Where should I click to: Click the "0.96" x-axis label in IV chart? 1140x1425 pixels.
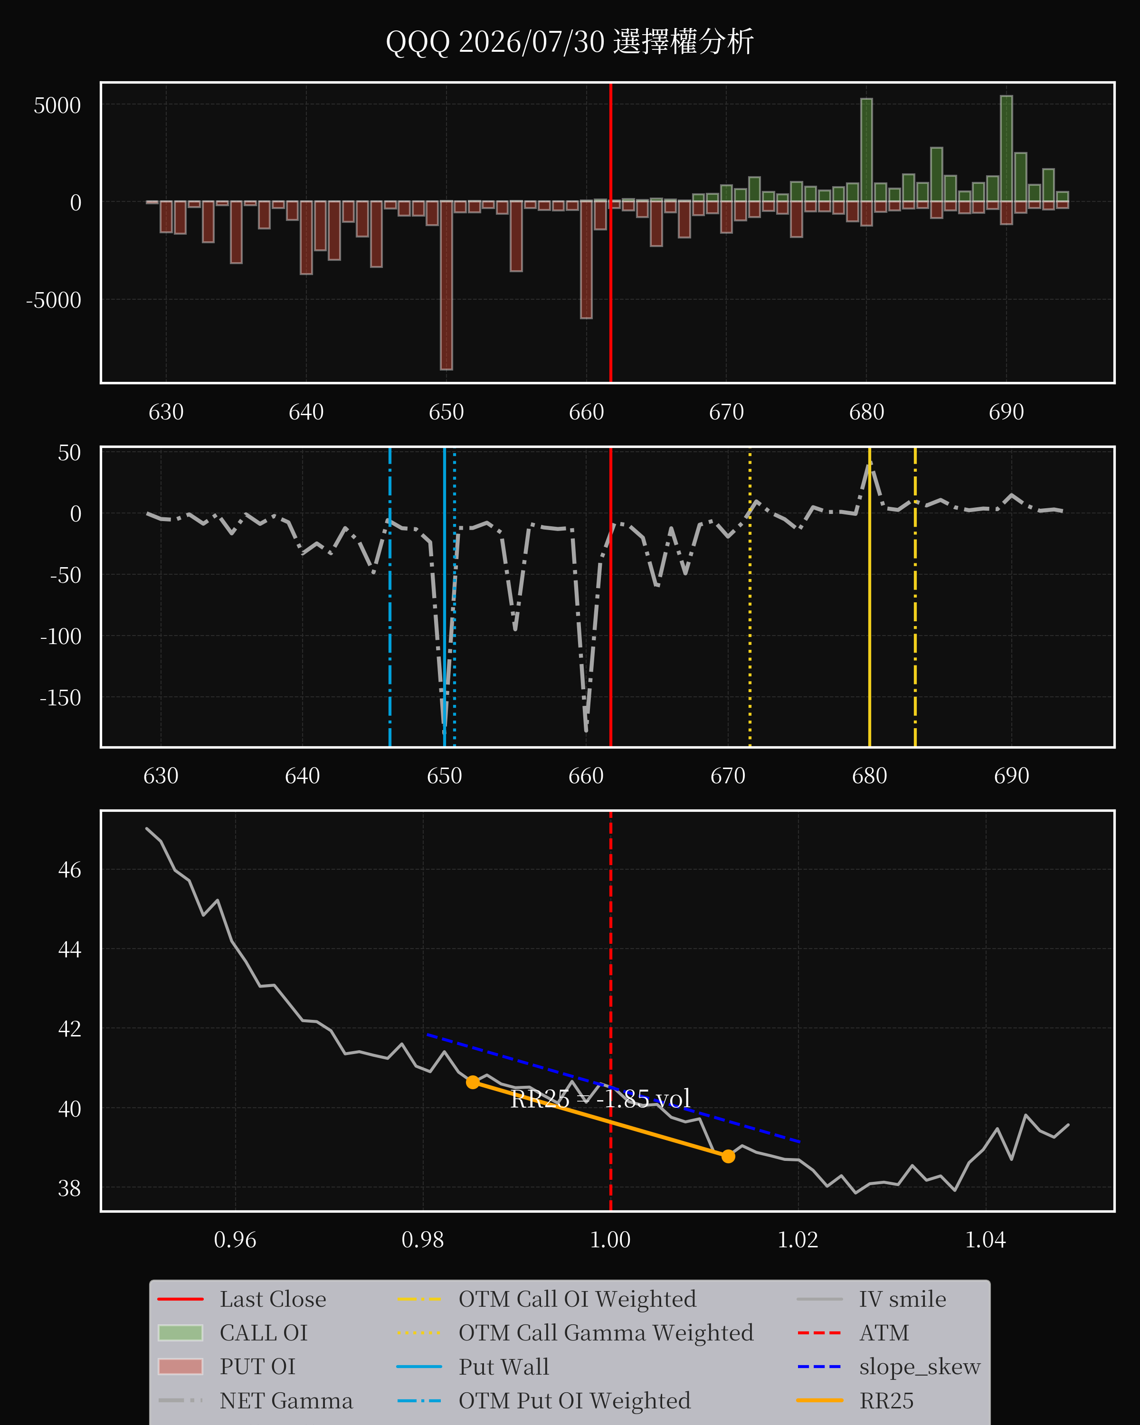pos(235,1239)
